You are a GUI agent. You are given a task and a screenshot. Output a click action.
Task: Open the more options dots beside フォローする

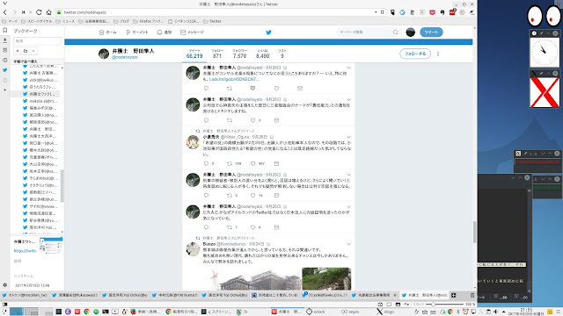[438, 54]
